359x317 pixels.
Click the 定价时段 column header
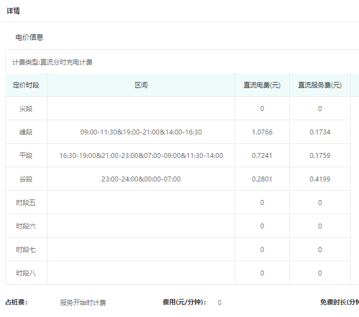[x=26, y=85]
